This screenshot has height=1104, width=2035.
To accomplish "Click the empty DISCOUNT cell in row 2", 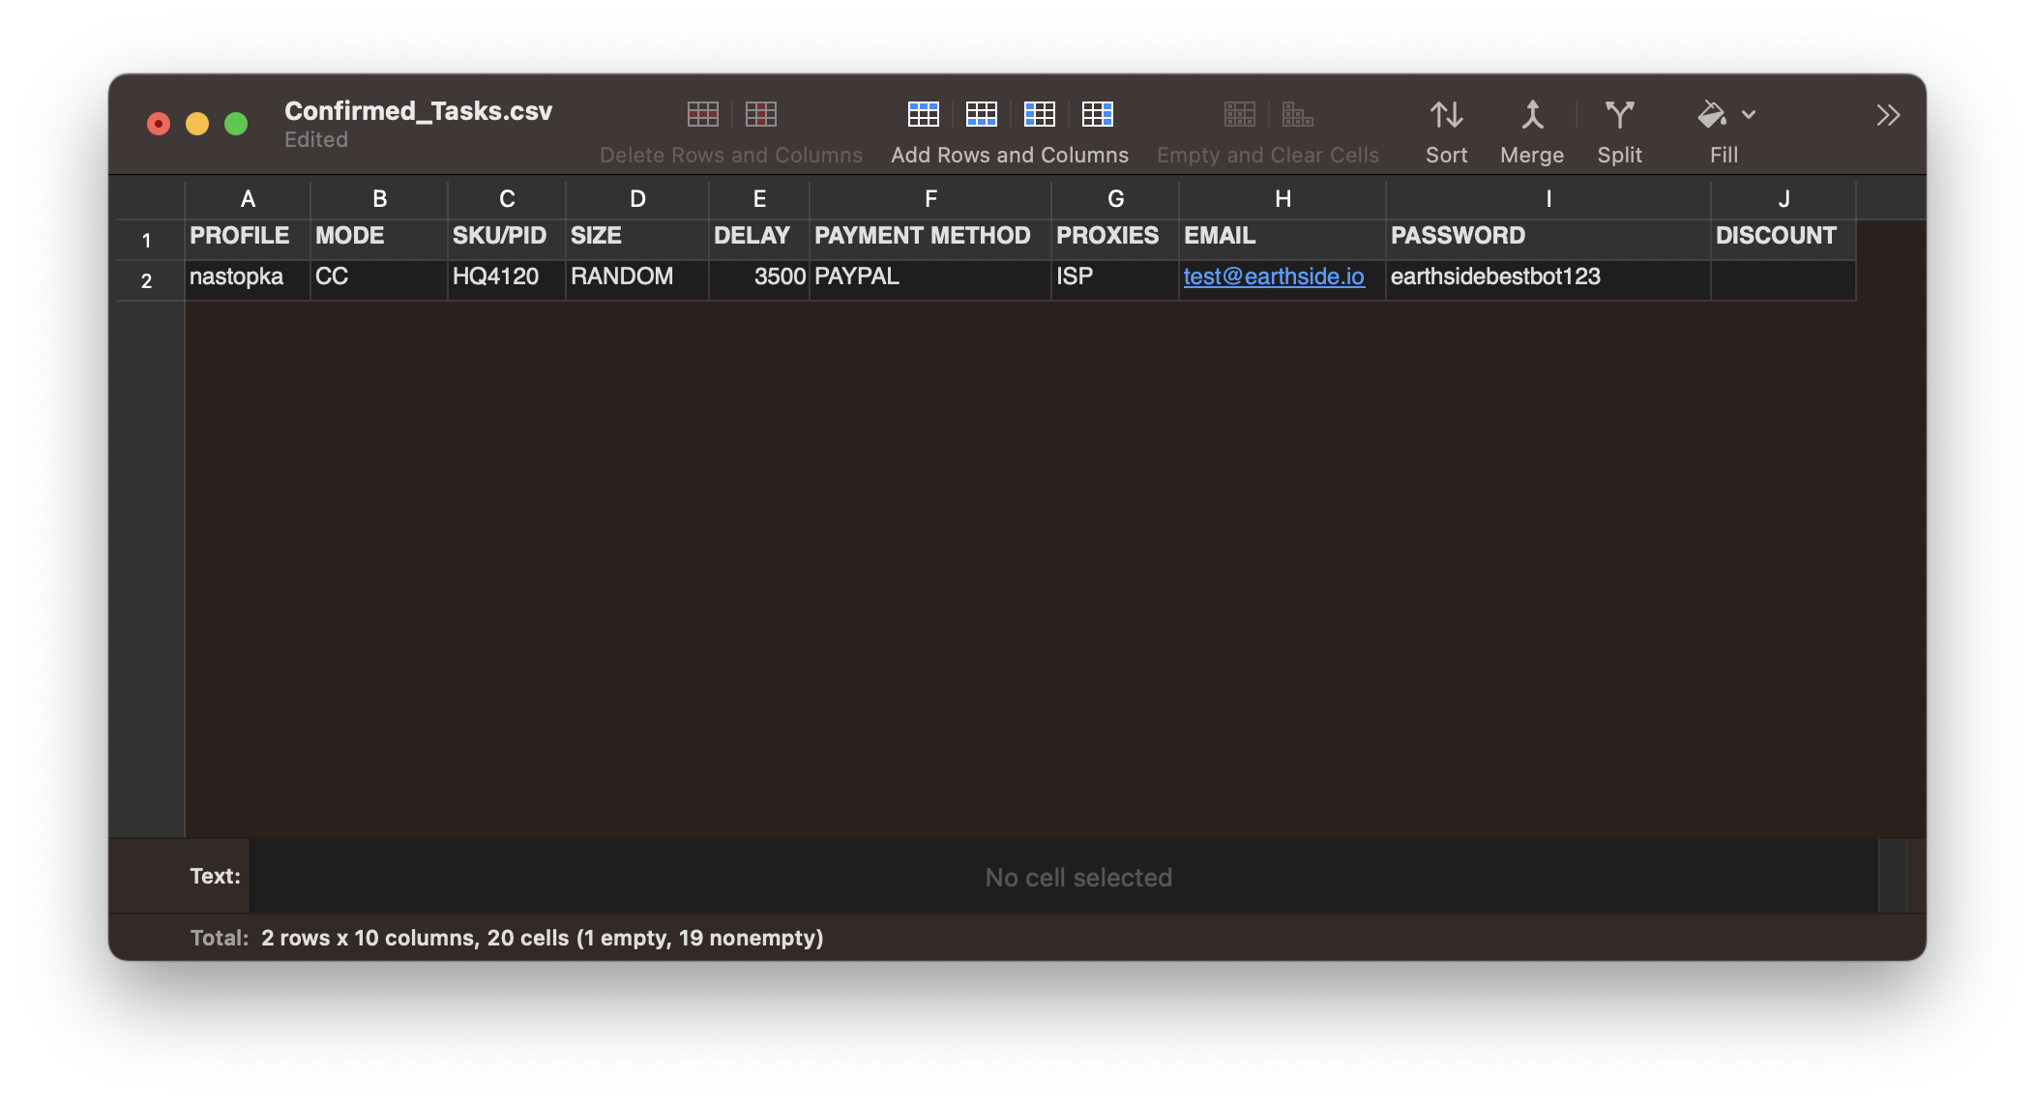I will pos(1783,278).
